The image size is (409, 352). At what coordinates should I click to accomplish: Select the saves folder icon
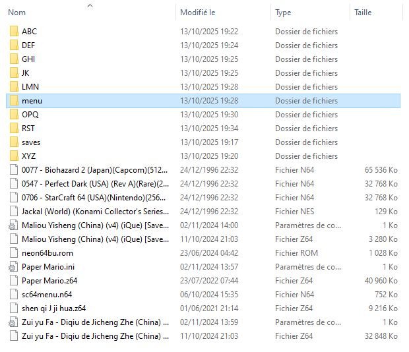point(14,142)
